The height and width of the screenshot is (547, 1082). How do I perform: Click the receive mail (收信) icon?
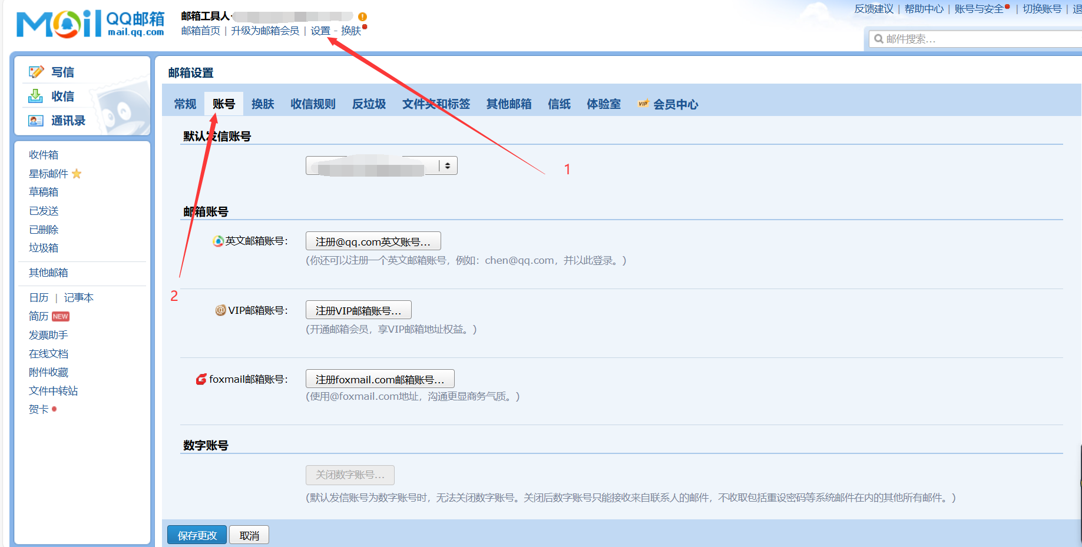tap(35, 96)
